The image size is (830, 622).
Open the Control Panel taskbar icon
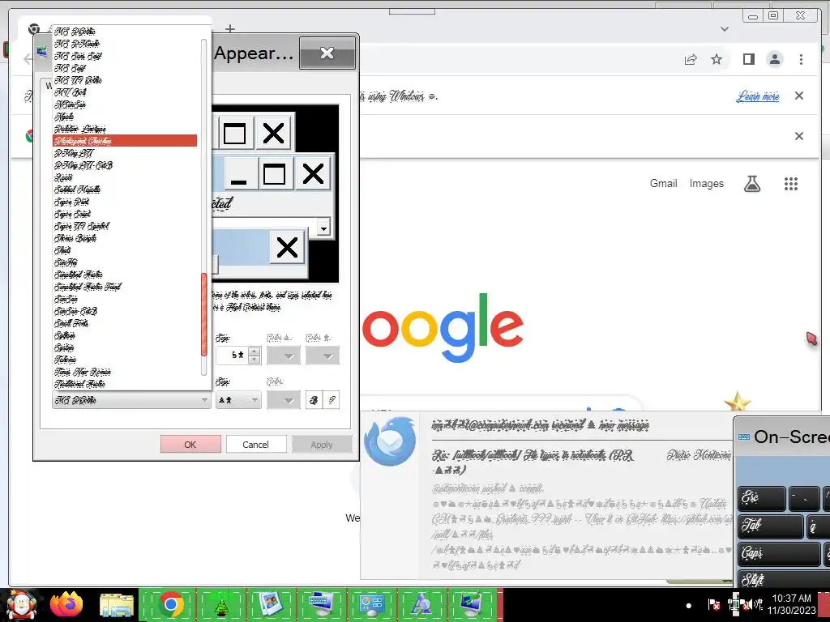[371, 604]
